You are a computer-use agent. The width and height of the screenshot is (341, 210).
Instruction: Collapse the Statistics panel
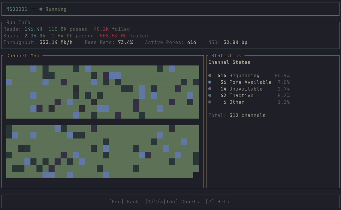226,56
